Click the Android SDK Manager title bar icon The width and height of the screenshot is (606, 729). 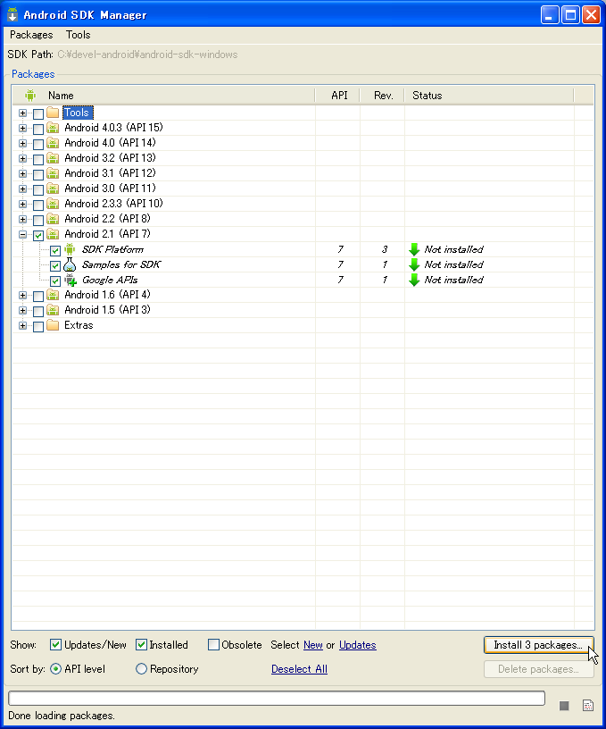(x=12, y=15)
